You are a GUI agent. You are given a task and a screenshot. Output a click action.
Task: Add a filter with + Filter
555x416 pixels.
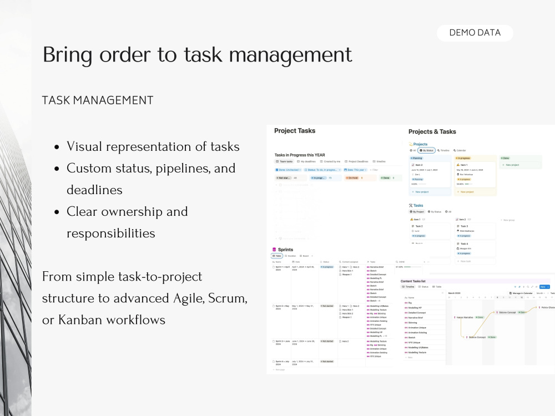pos(374,170)
